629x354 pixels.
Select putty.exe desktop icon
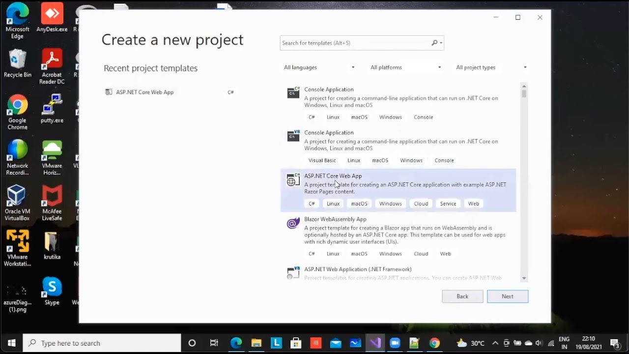click(x=52, y=109)
